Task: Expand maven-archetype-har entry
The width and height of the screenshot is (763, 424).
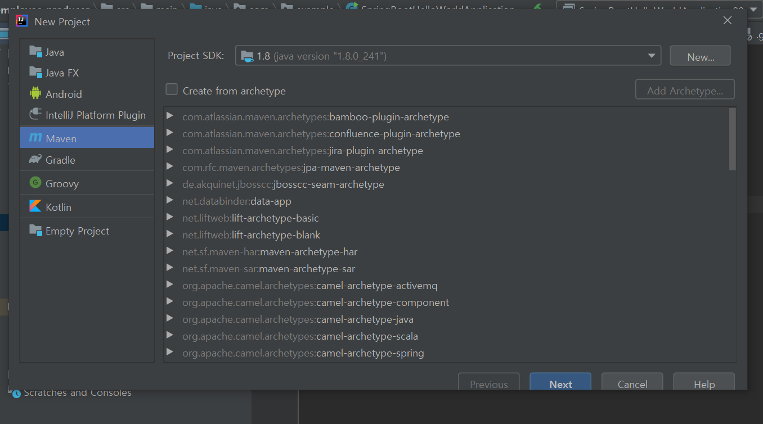Action: (169, 251)
